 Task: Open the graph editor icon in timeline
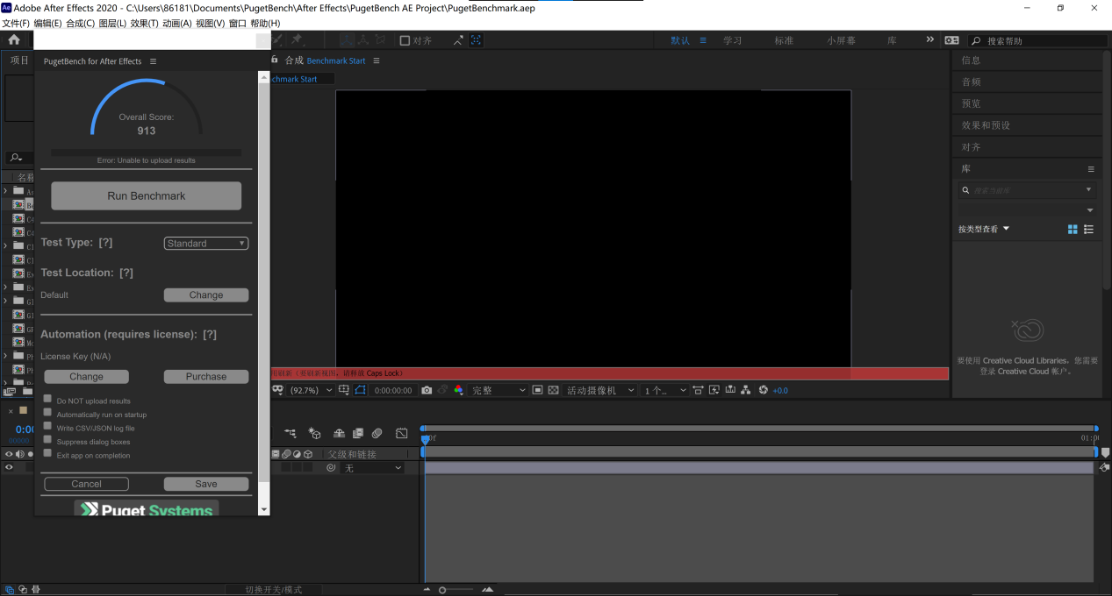coord(401,433)
